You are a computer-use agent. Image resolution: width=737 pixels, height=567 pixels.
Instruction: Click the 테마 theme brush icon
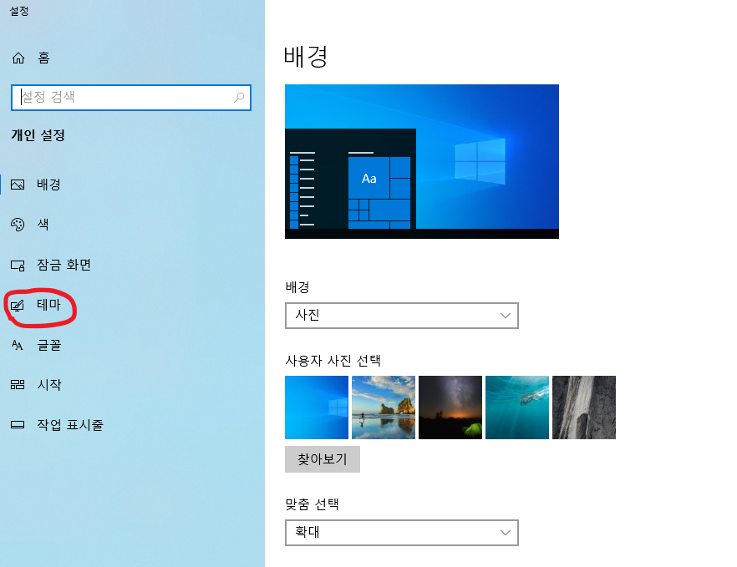tap(18, 306)
